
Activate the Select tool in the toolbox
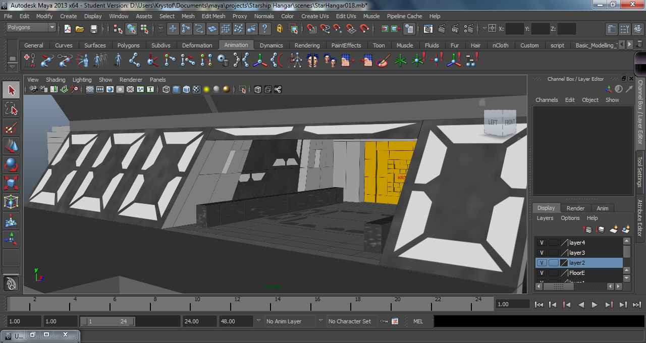click(x=11, y=89)
